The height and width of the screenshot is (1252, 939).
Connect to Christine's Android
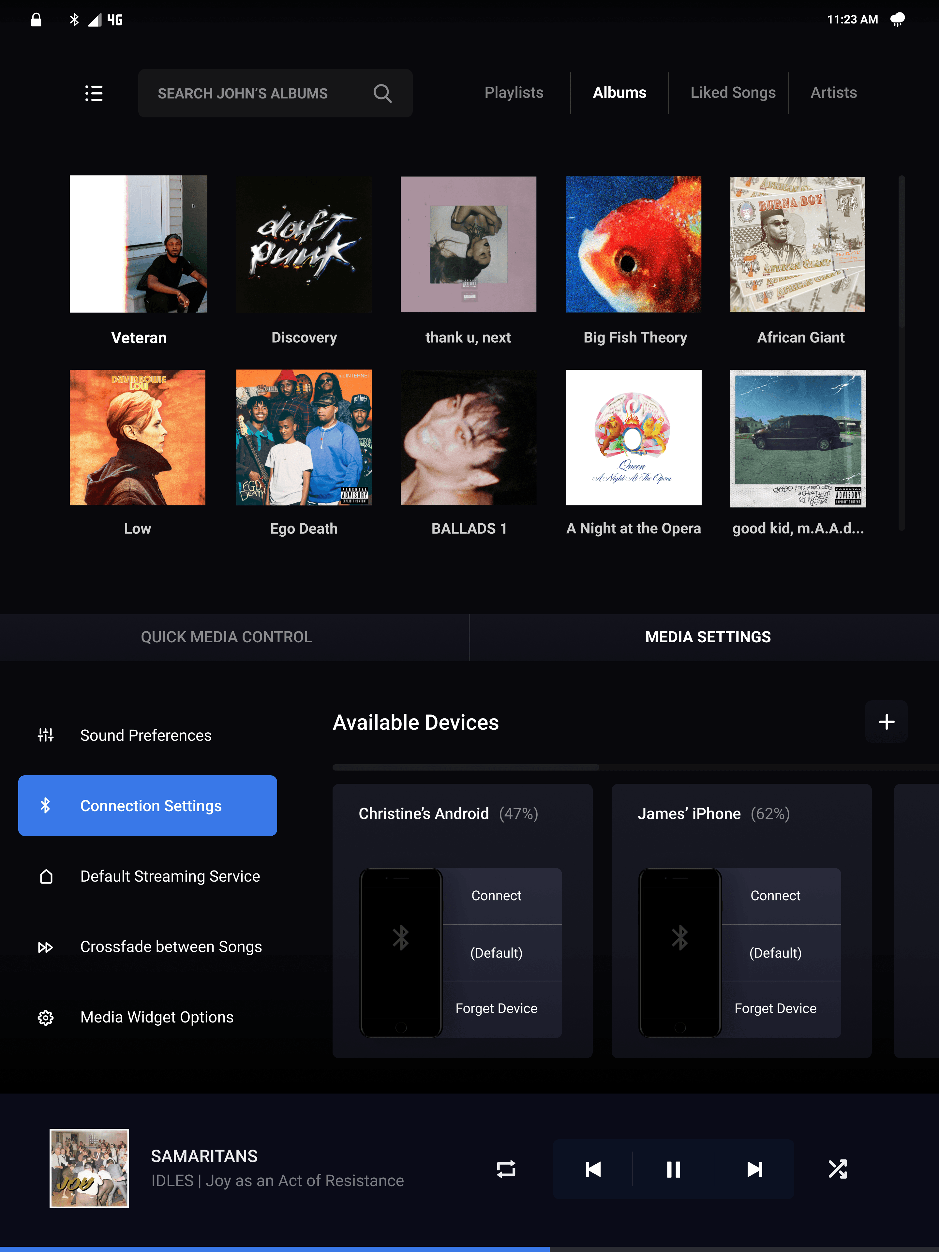501,896
